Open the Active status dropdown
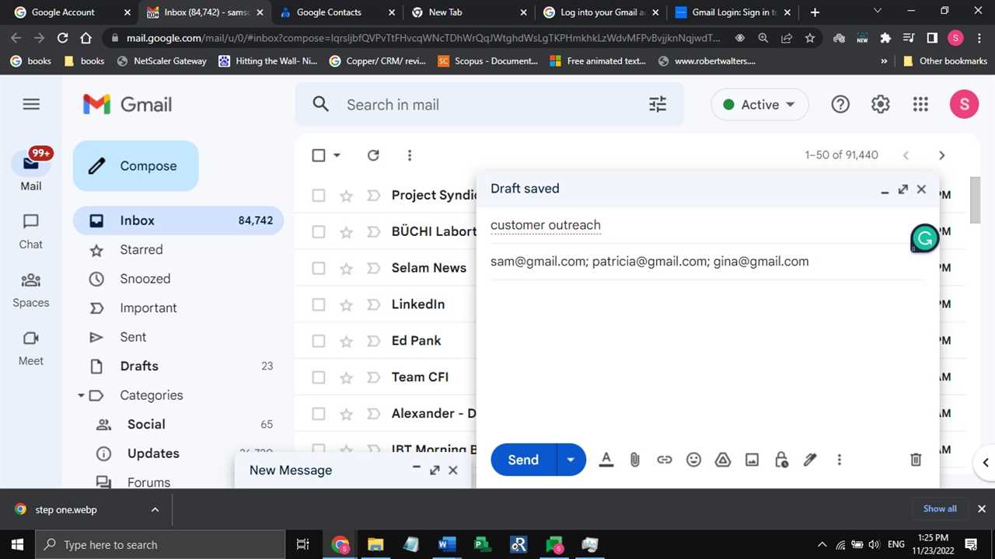 (759, 105)
